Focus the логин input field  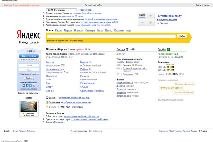pos(29,65)
